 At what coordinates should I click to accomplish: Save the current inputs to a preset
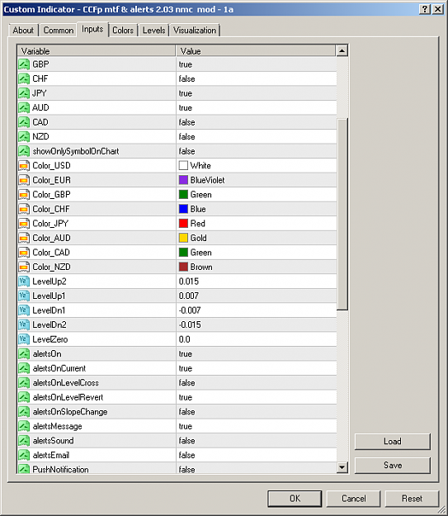393,466
